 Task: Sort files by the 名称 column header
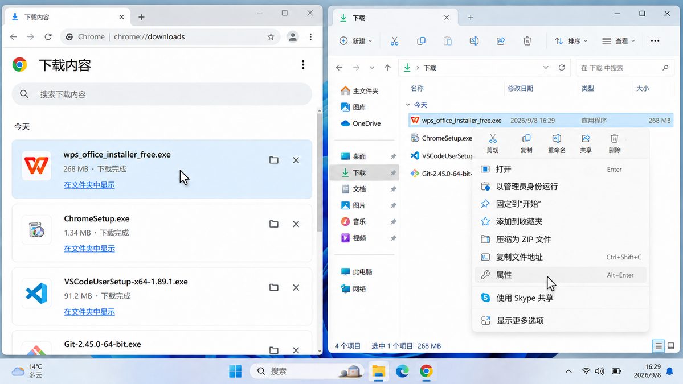point(417,88)
